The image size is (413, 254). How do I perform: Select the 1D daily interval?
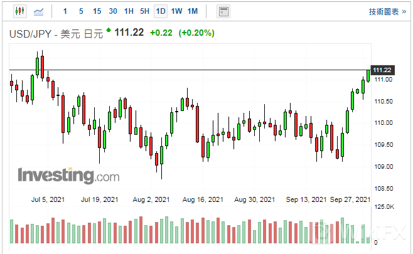point(161,11)
